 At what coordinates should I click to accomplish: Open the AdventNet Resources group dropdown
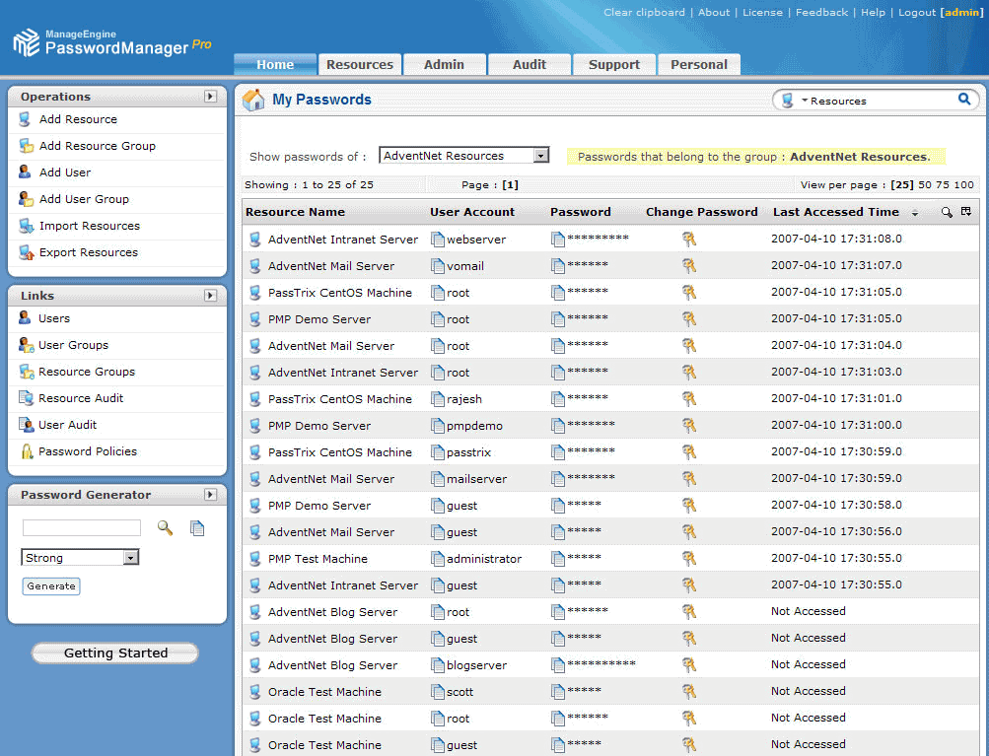[540, 156]
